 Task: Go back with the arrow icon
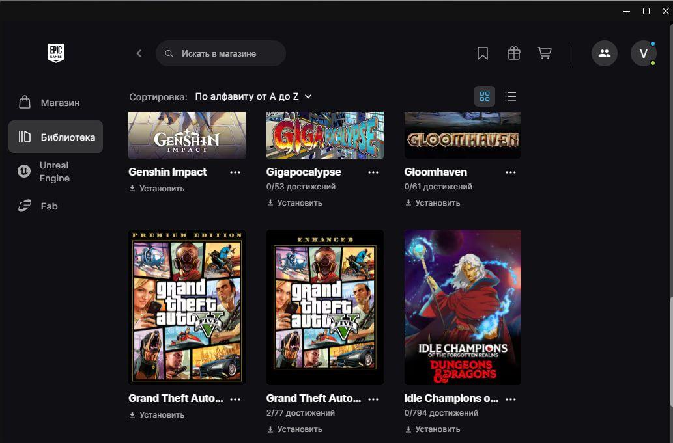coord(139,53)
